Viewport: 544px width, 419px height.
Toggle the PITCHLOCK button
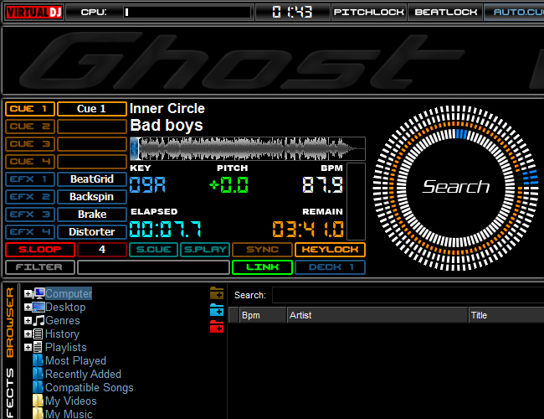pyautogui.click(x=369, y=13)
